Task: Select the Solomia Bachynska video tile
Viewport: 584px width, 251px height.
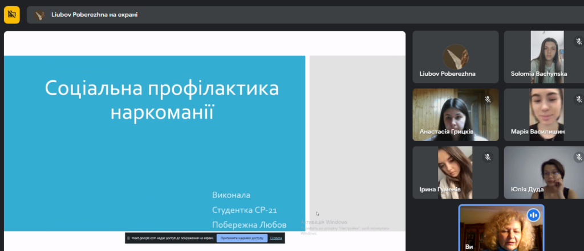Action: pyautogui.click(x=542, y=57)
